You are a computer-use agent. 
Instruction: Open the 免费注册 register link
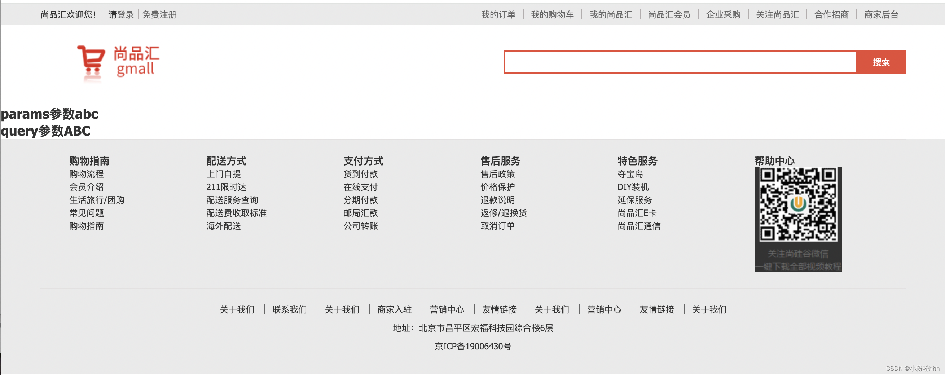[159, 15]
